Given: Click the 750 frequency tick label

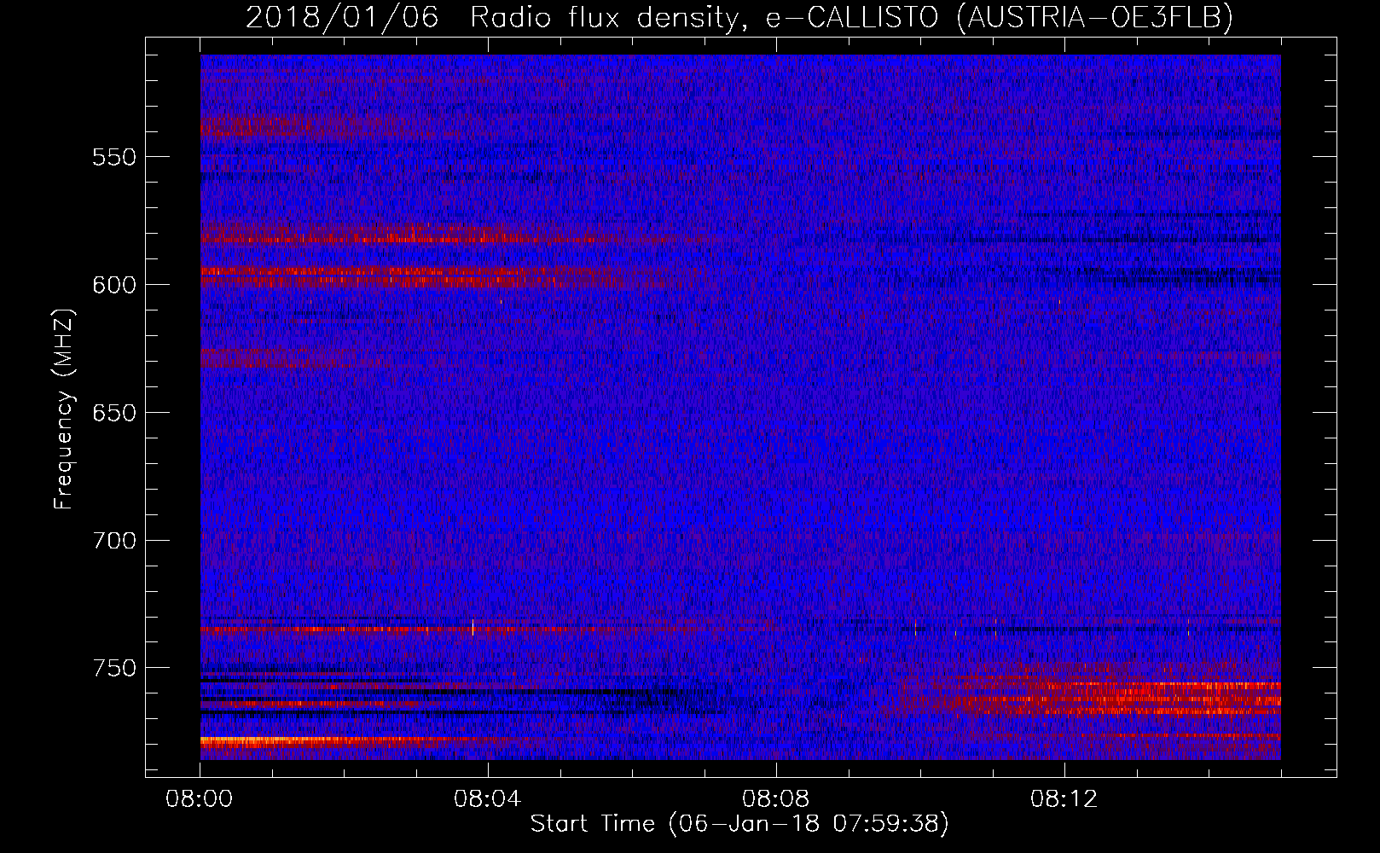Looking at the screenshot, I should [x=114, y=668].
